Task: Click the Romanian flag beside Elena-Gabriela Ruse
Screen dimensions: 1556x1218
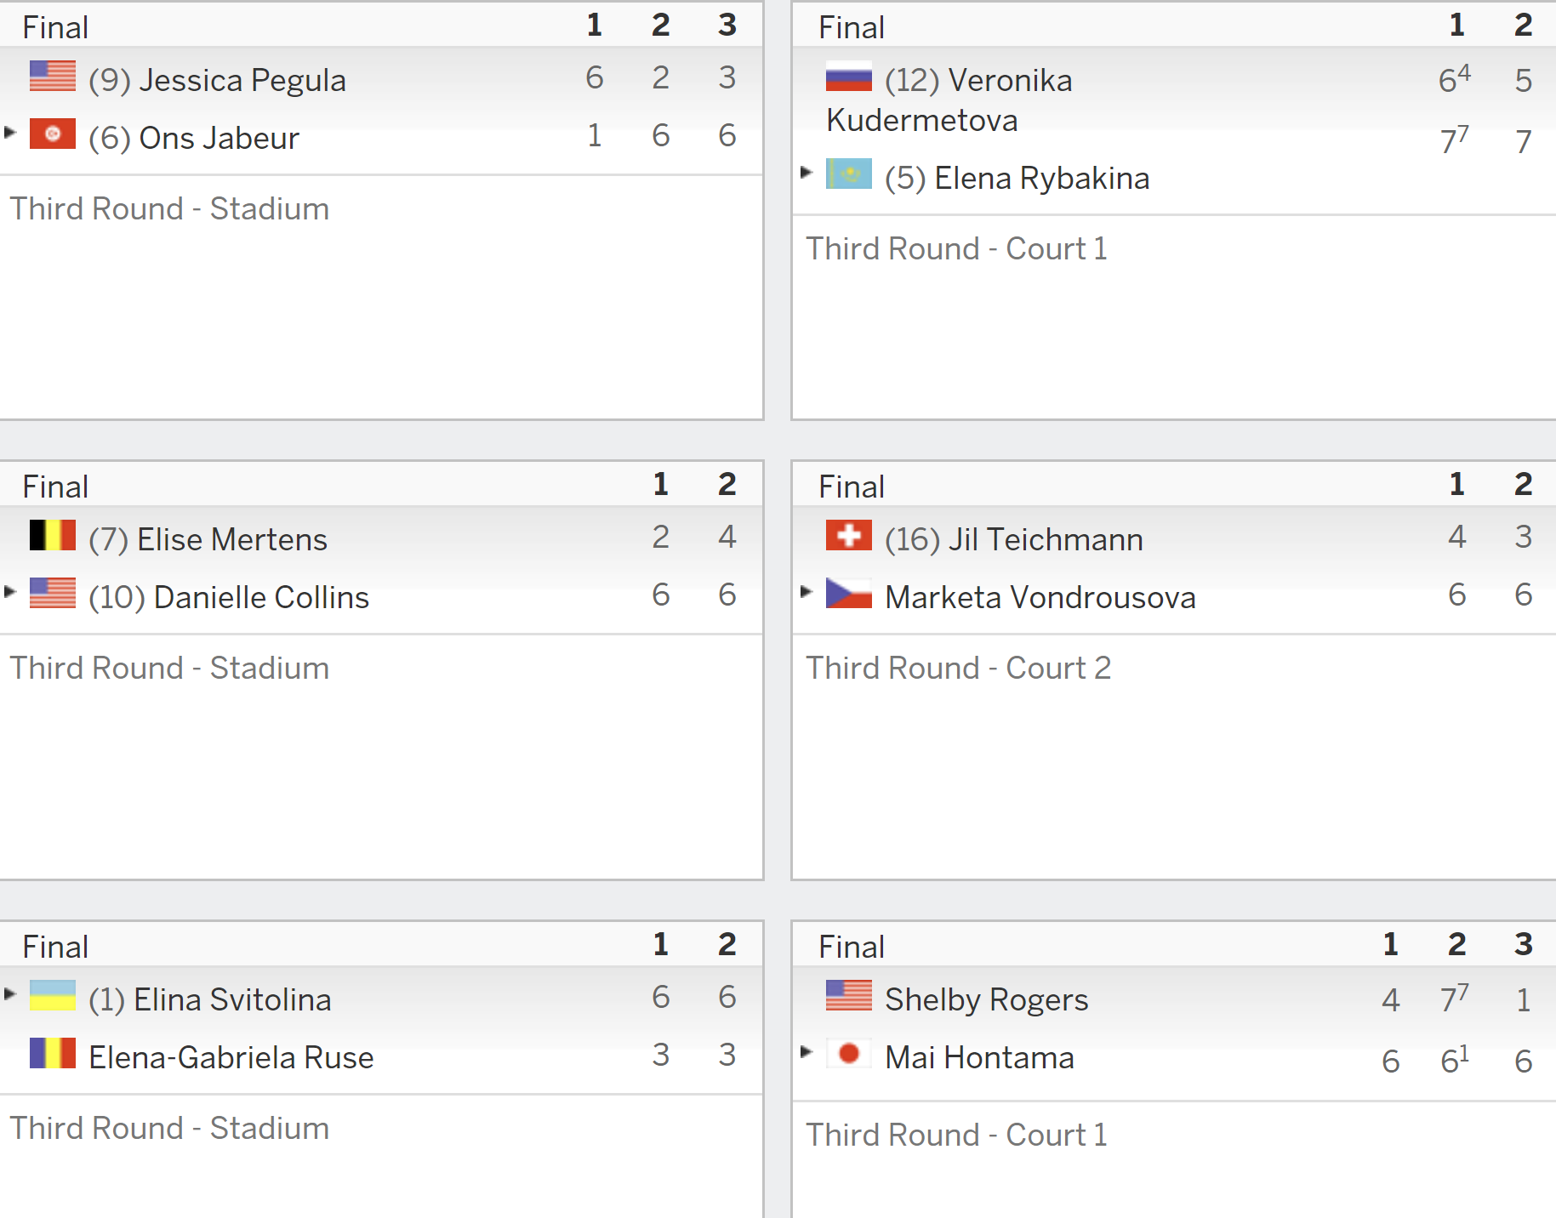Action: click(53, 1054)
